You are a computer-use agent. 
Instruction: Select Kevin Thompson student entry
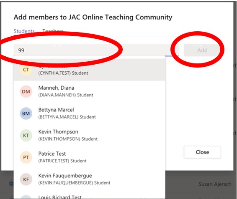(90, 135)
